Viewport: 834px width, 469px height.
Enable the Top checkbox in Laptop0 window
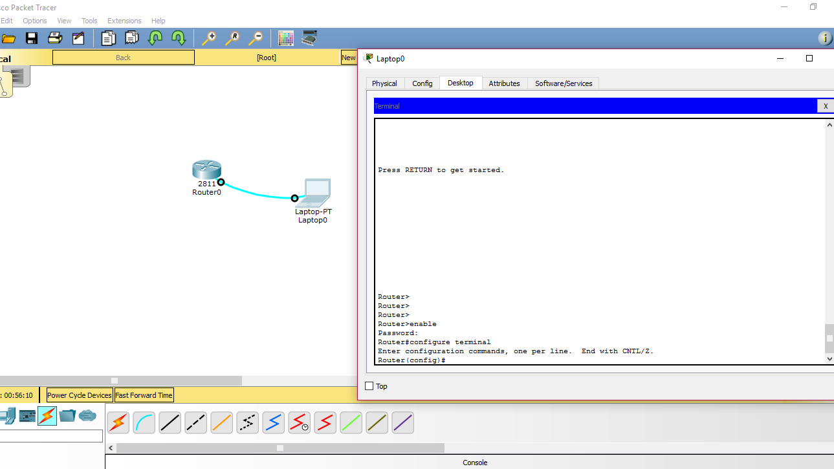click(x=369, y=386)
